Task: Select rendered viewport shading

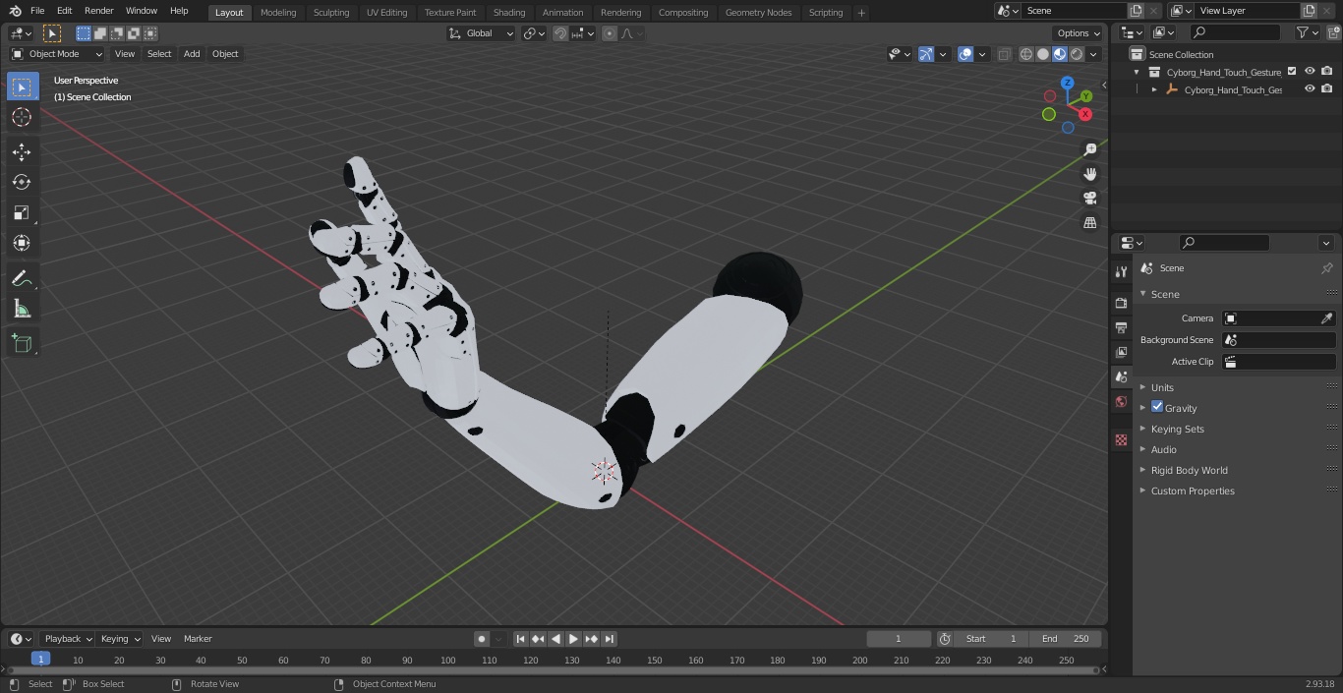Action: coord(1077,54)
